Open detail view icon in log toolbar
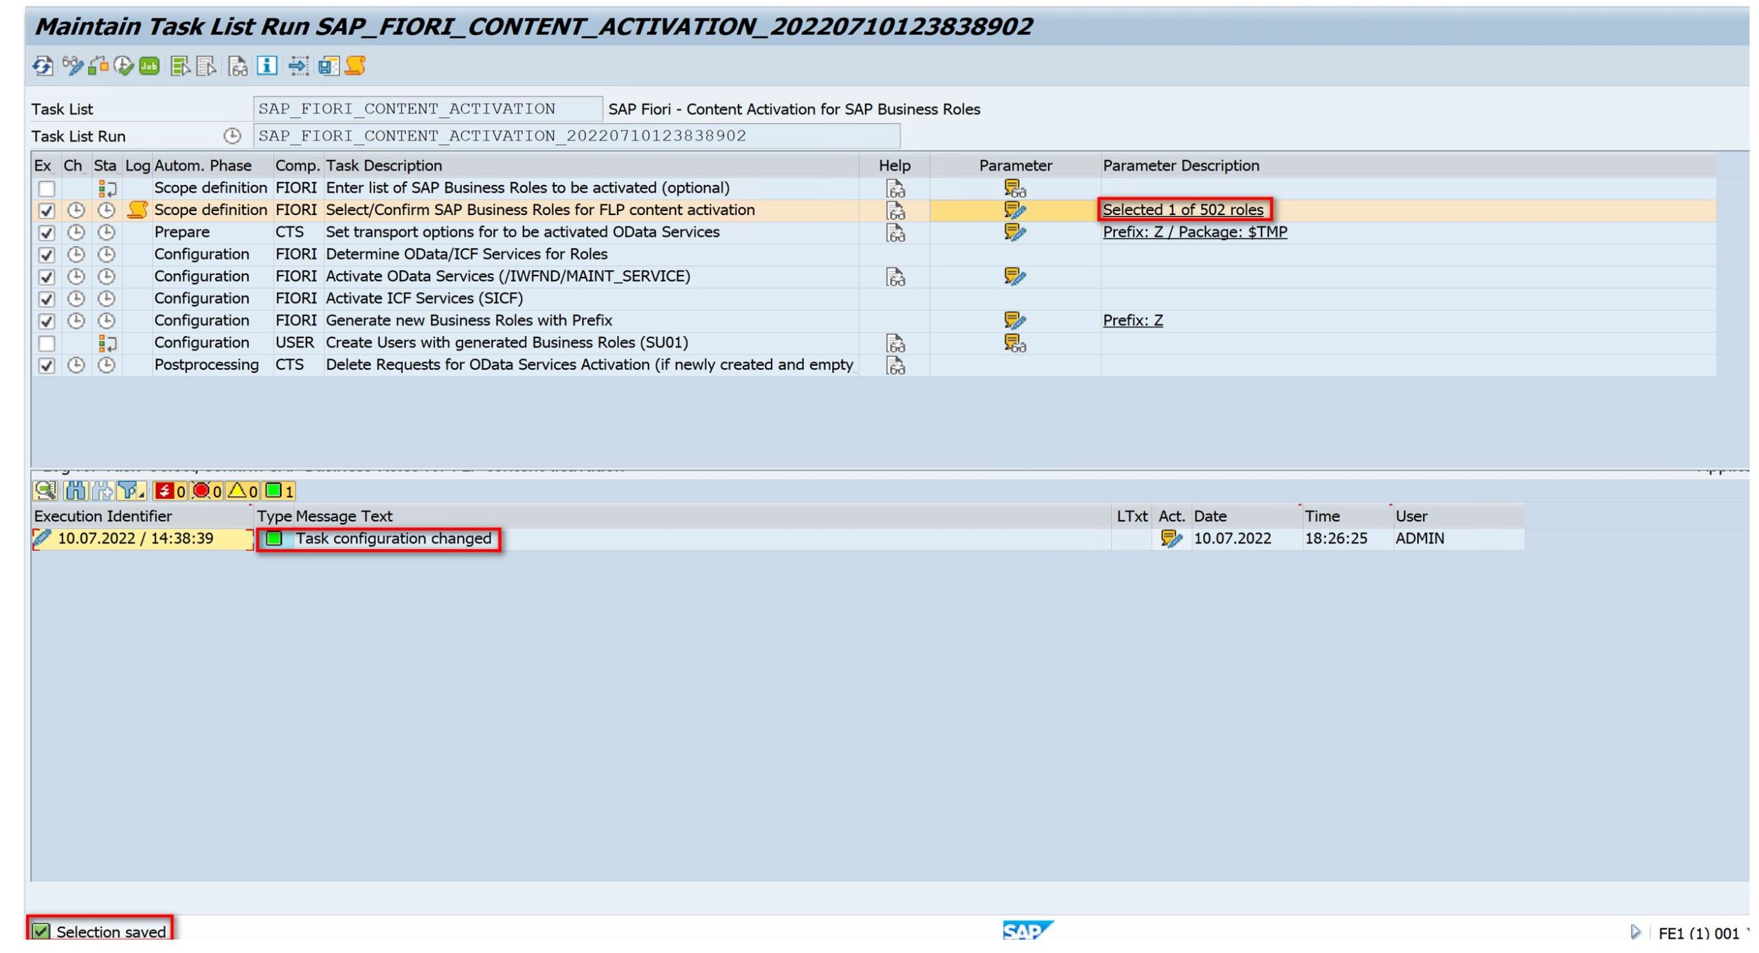The width and height of the screenshot is (1759, 953). coord(45,491)
